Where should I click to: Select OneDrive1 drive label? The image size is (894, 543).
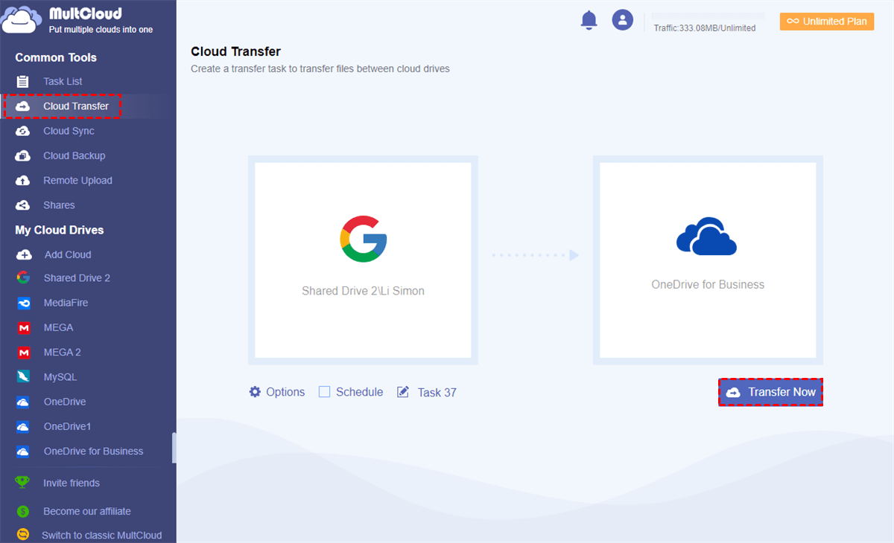pyautogui.click(x=67, y=426)
